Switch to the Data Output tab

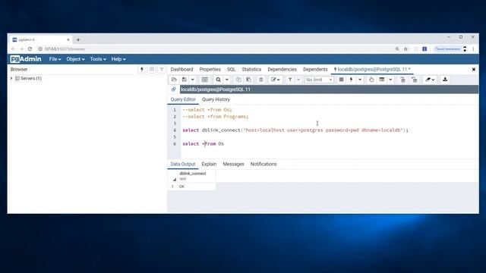[x=183, y=164]
